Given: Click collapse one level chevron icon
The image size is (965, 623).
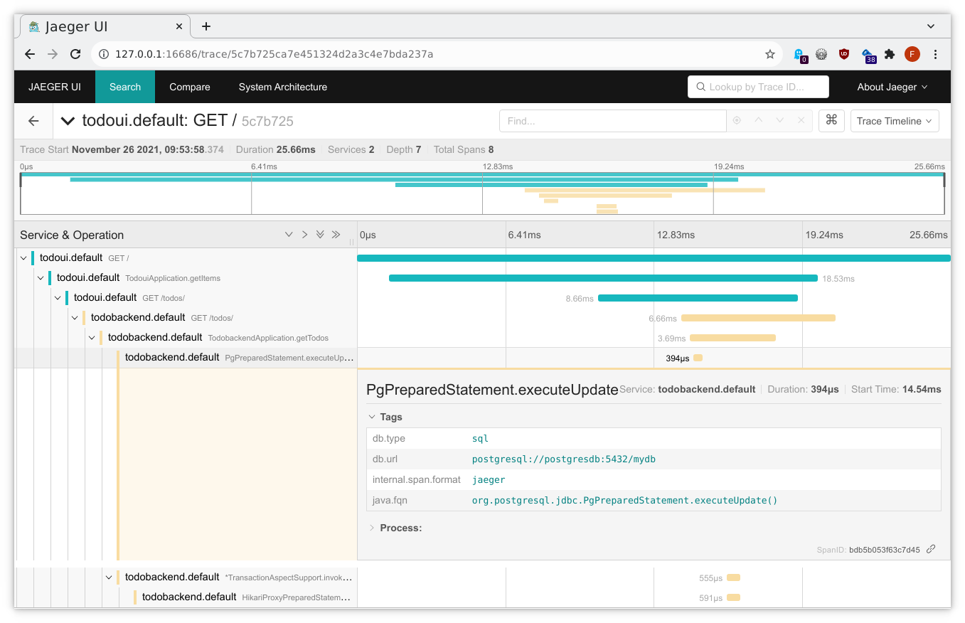Looking at the screenshot, I should click(x=304, y=235).
